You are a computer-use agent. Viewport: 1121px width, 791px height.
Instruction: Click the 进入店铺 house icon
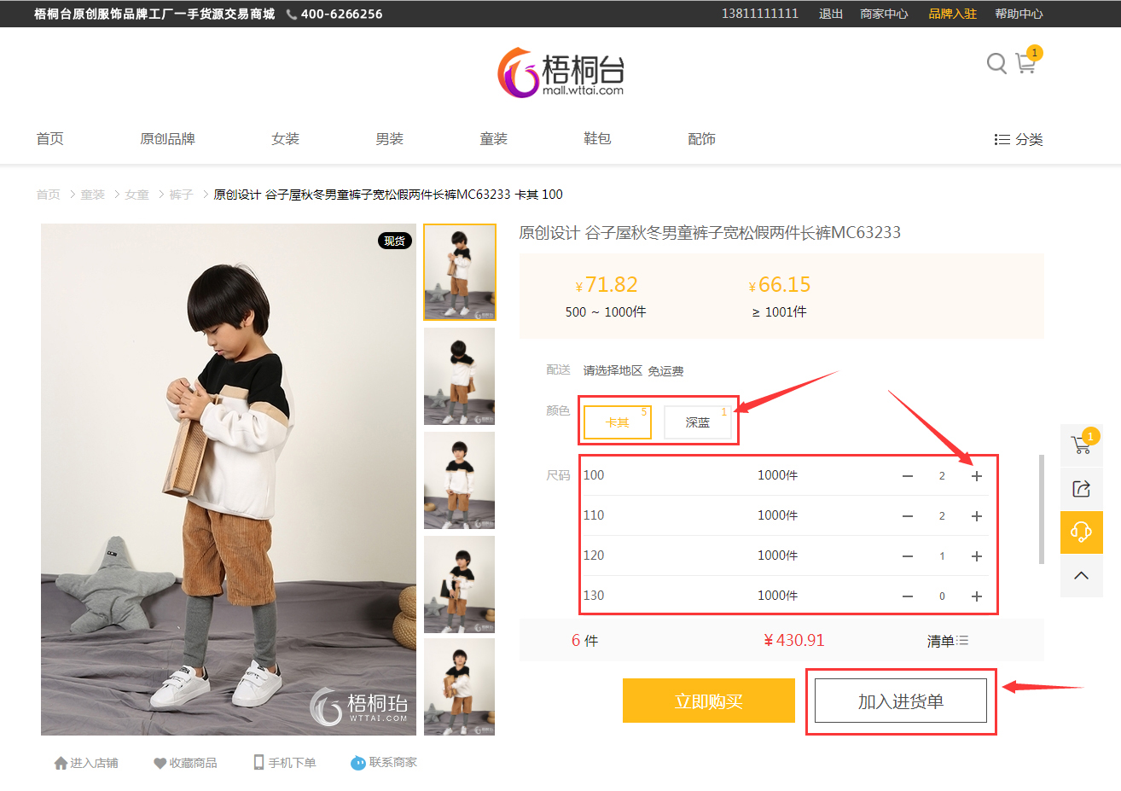click(61, 763)
